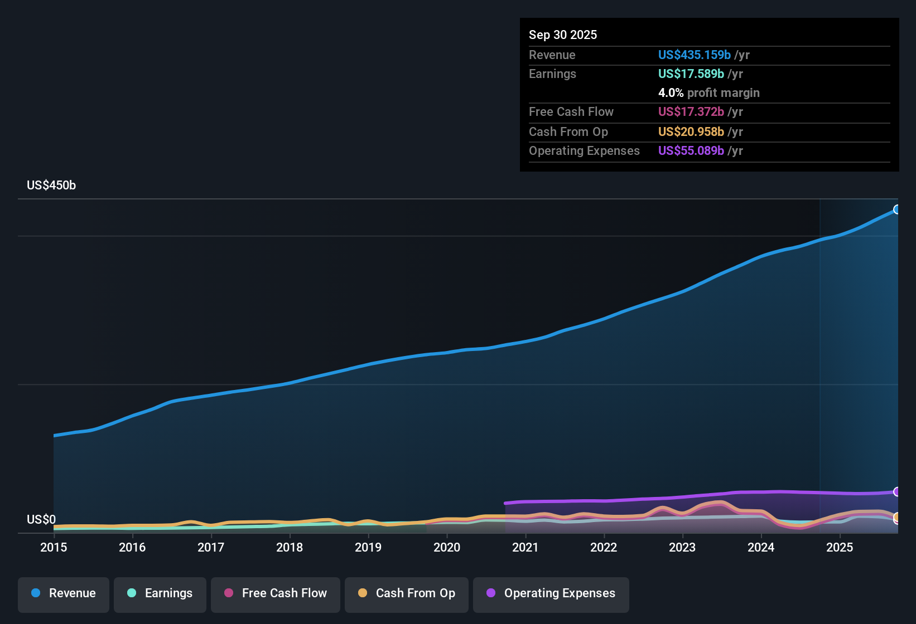Click the US$55.089b Operating Expenses value

tap(691, 150)
